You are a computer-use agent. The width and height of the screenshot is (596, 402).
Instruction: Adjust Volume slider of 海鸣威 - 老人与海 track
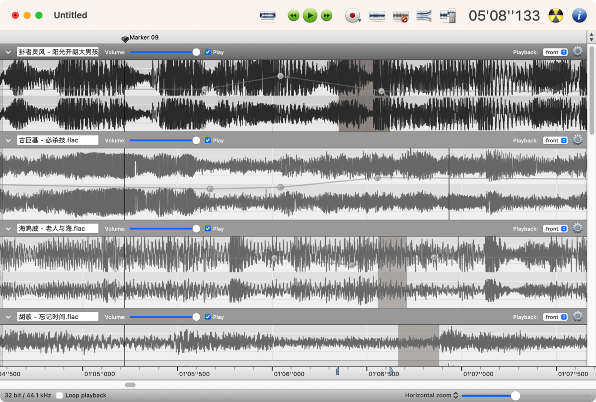click(x=165, y=229)
